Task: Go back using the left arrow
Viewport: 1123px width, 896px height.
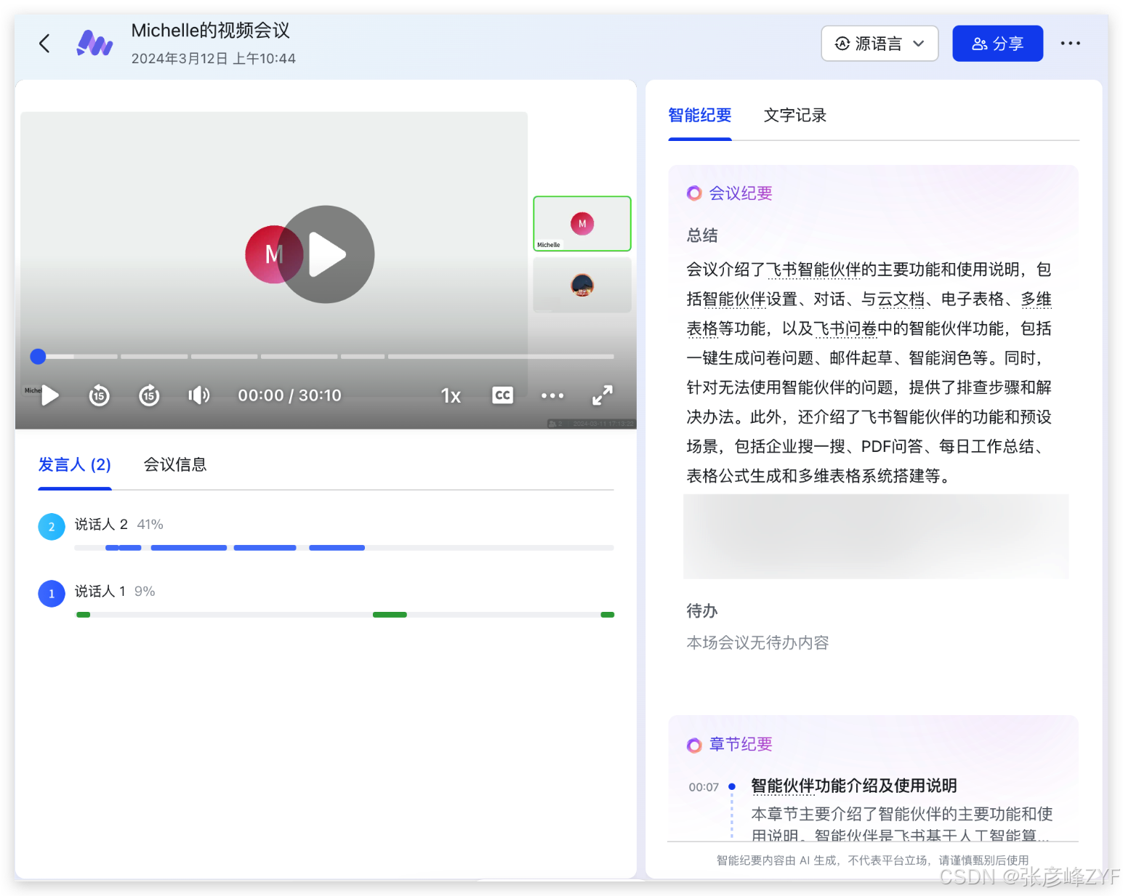Action: click(x=44, y=44)
